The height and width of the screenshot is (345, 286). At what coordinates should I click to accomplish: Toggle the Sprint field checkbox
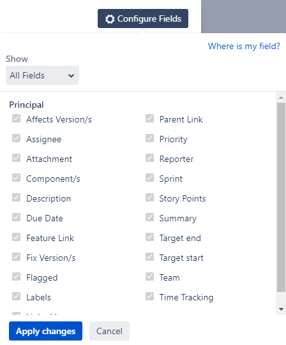pyautogui.click(x=149, y=178)
